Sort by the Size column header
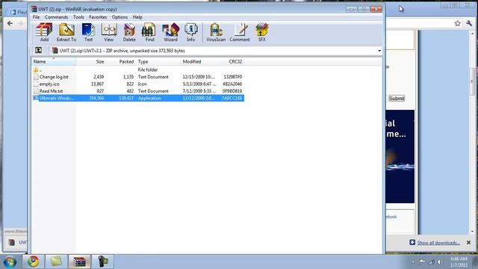Viewport: 478px width, 269px height. coord(91,61)
